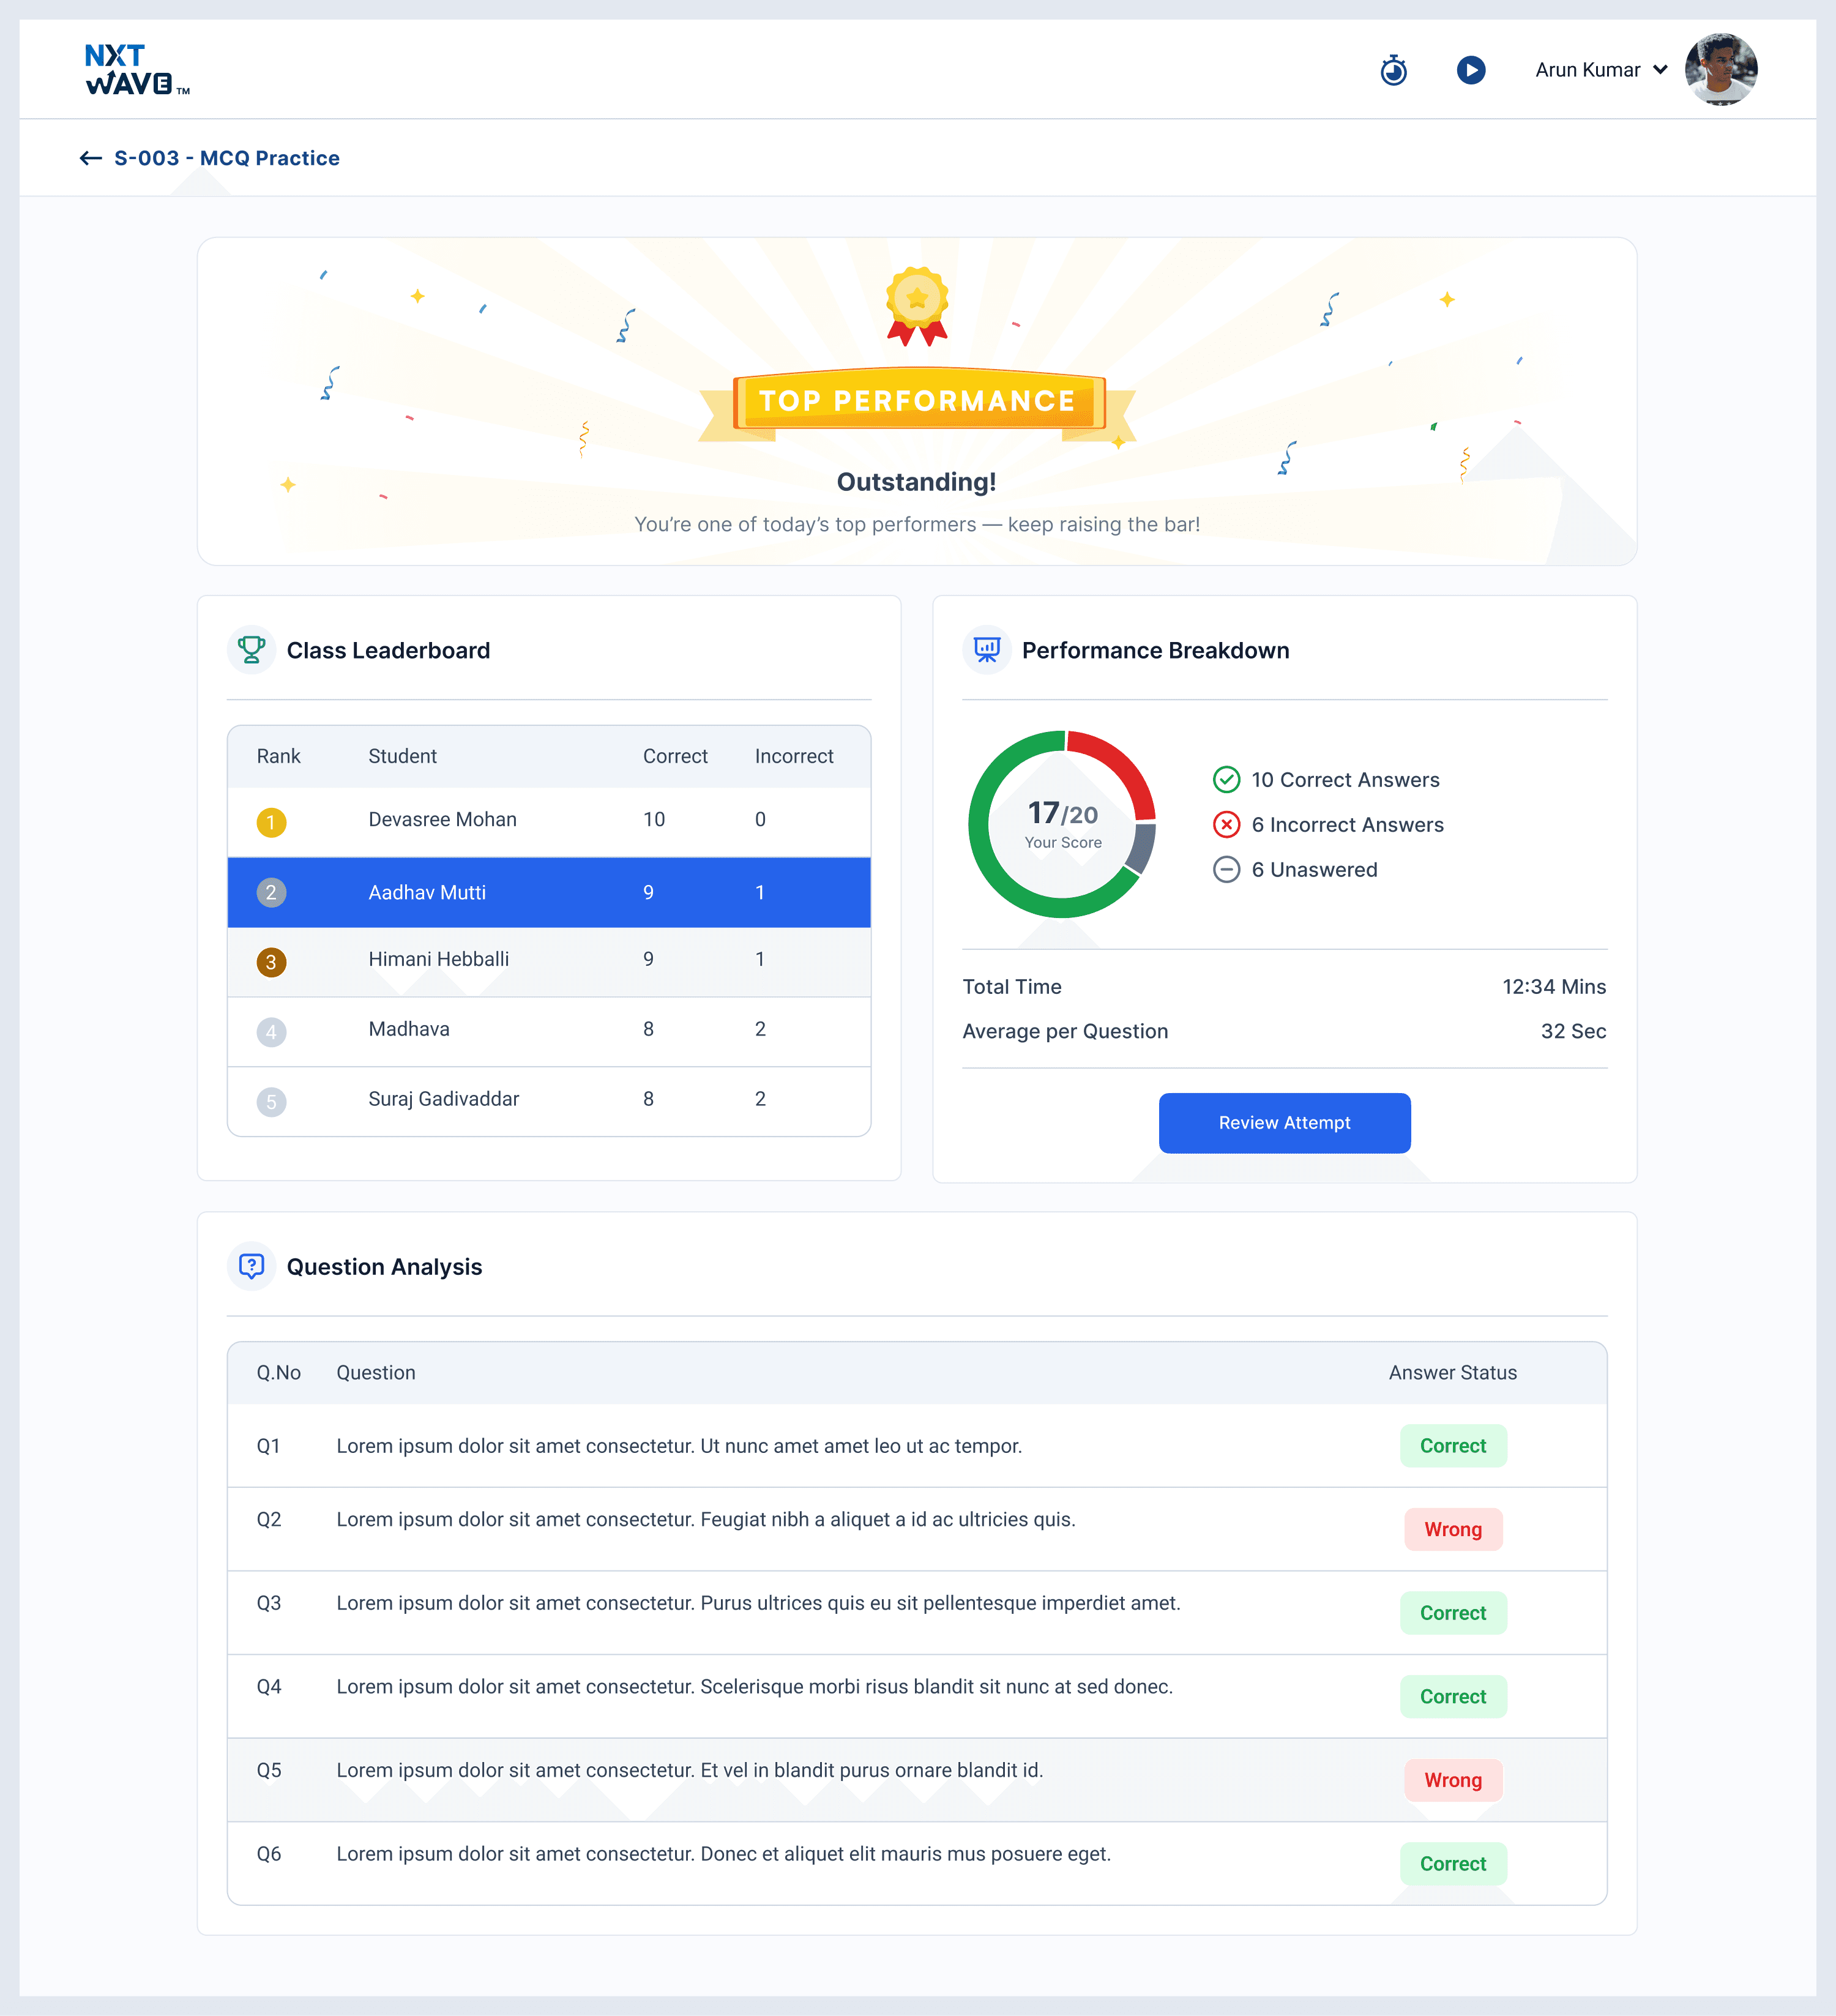Click the minus circle Unanswered icon
The width and height of the screenshot is (1836, 2016).
pyautogui.click(x=1226, y=869)
